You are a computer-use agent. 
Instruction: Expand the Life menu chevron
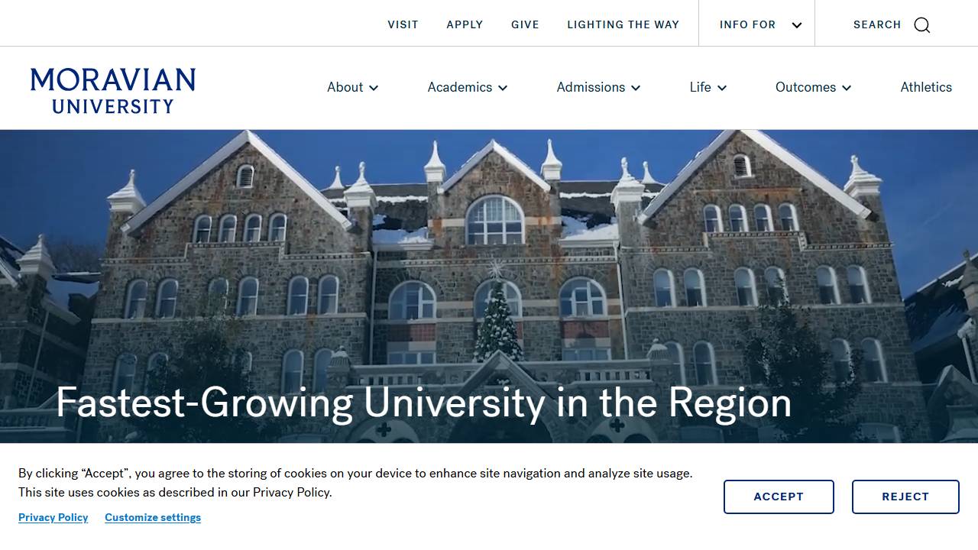click(722, 88)
